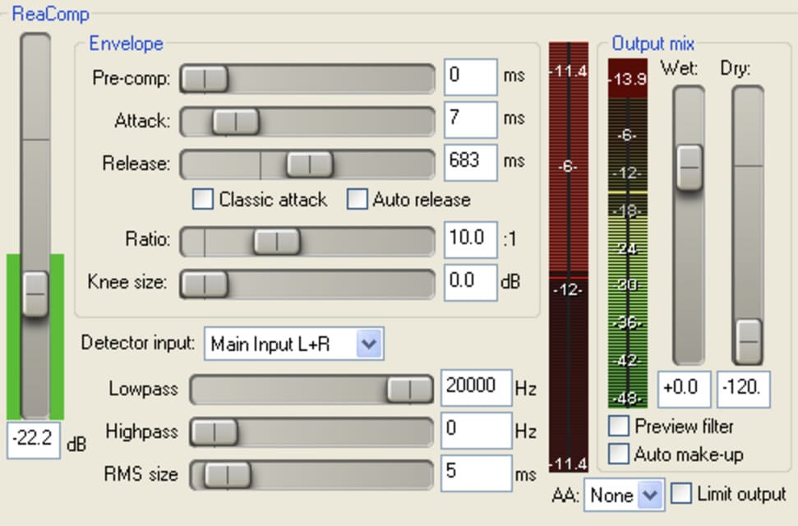Viewport: 798px width, 526px height.
Task: Click the Pre-comp slider handle
Action: coord(205,79)
